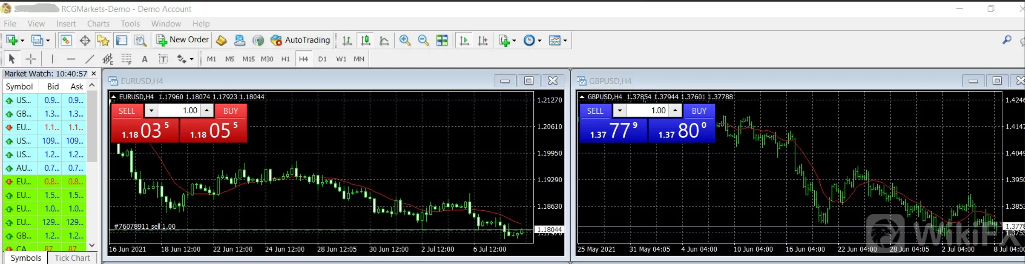Click the New Order button

tap(183, 40)
